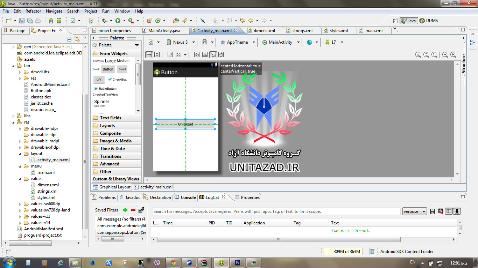Open the Problems tab
Viewport: 478px width, 268px height.
point(104,197)
